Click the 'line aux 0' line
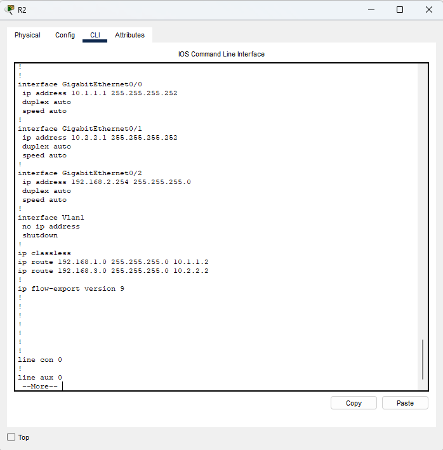The height and width of the screenshot is (450, 443). (x=40, y=378)
